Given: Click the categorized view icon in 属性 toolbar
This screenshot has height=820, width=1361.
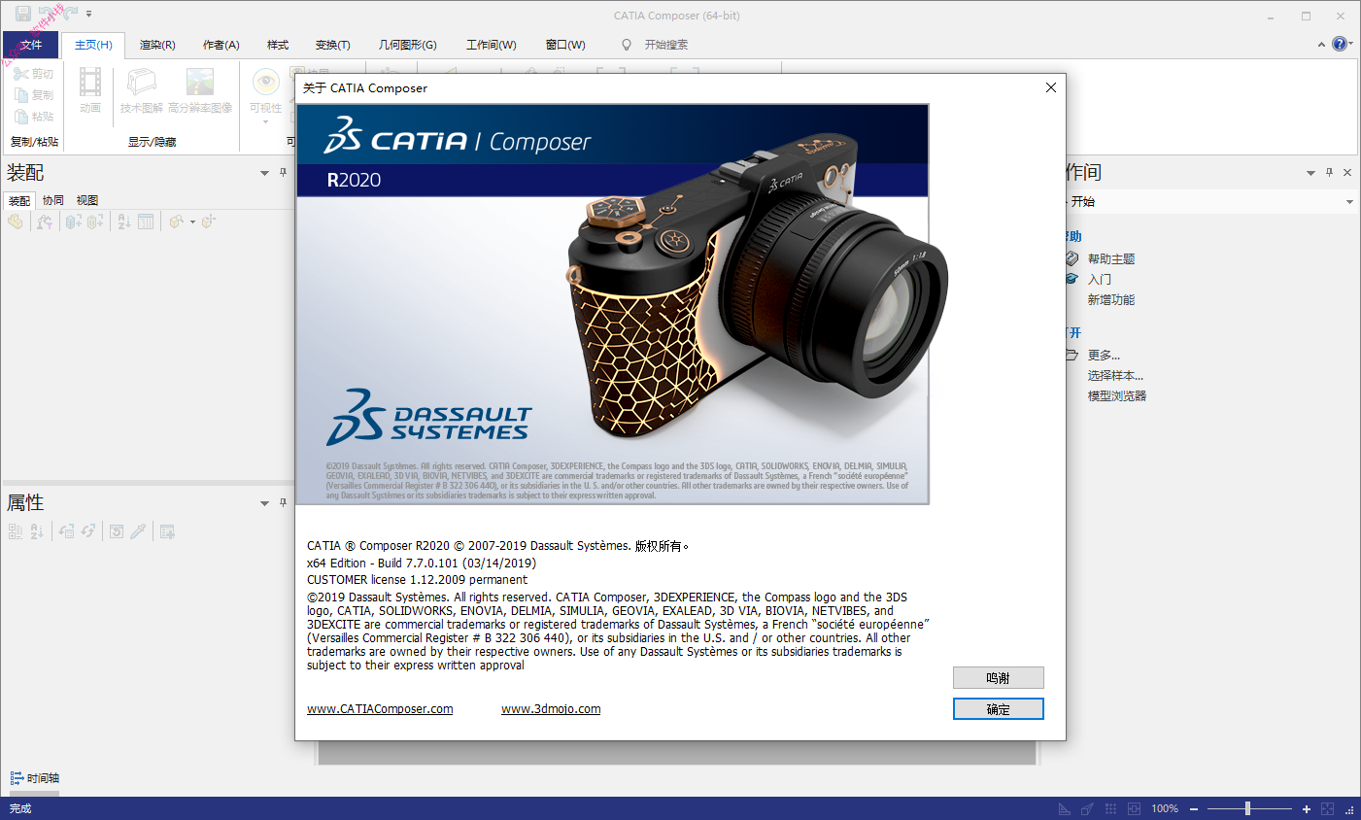Looking at the screenshot, I should (x=16, y=531).
